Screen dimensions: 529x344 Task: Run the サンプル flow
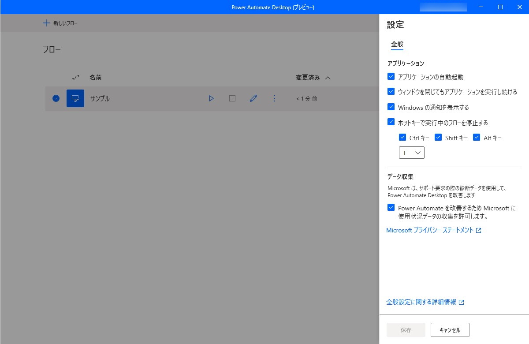coord(211,98)
